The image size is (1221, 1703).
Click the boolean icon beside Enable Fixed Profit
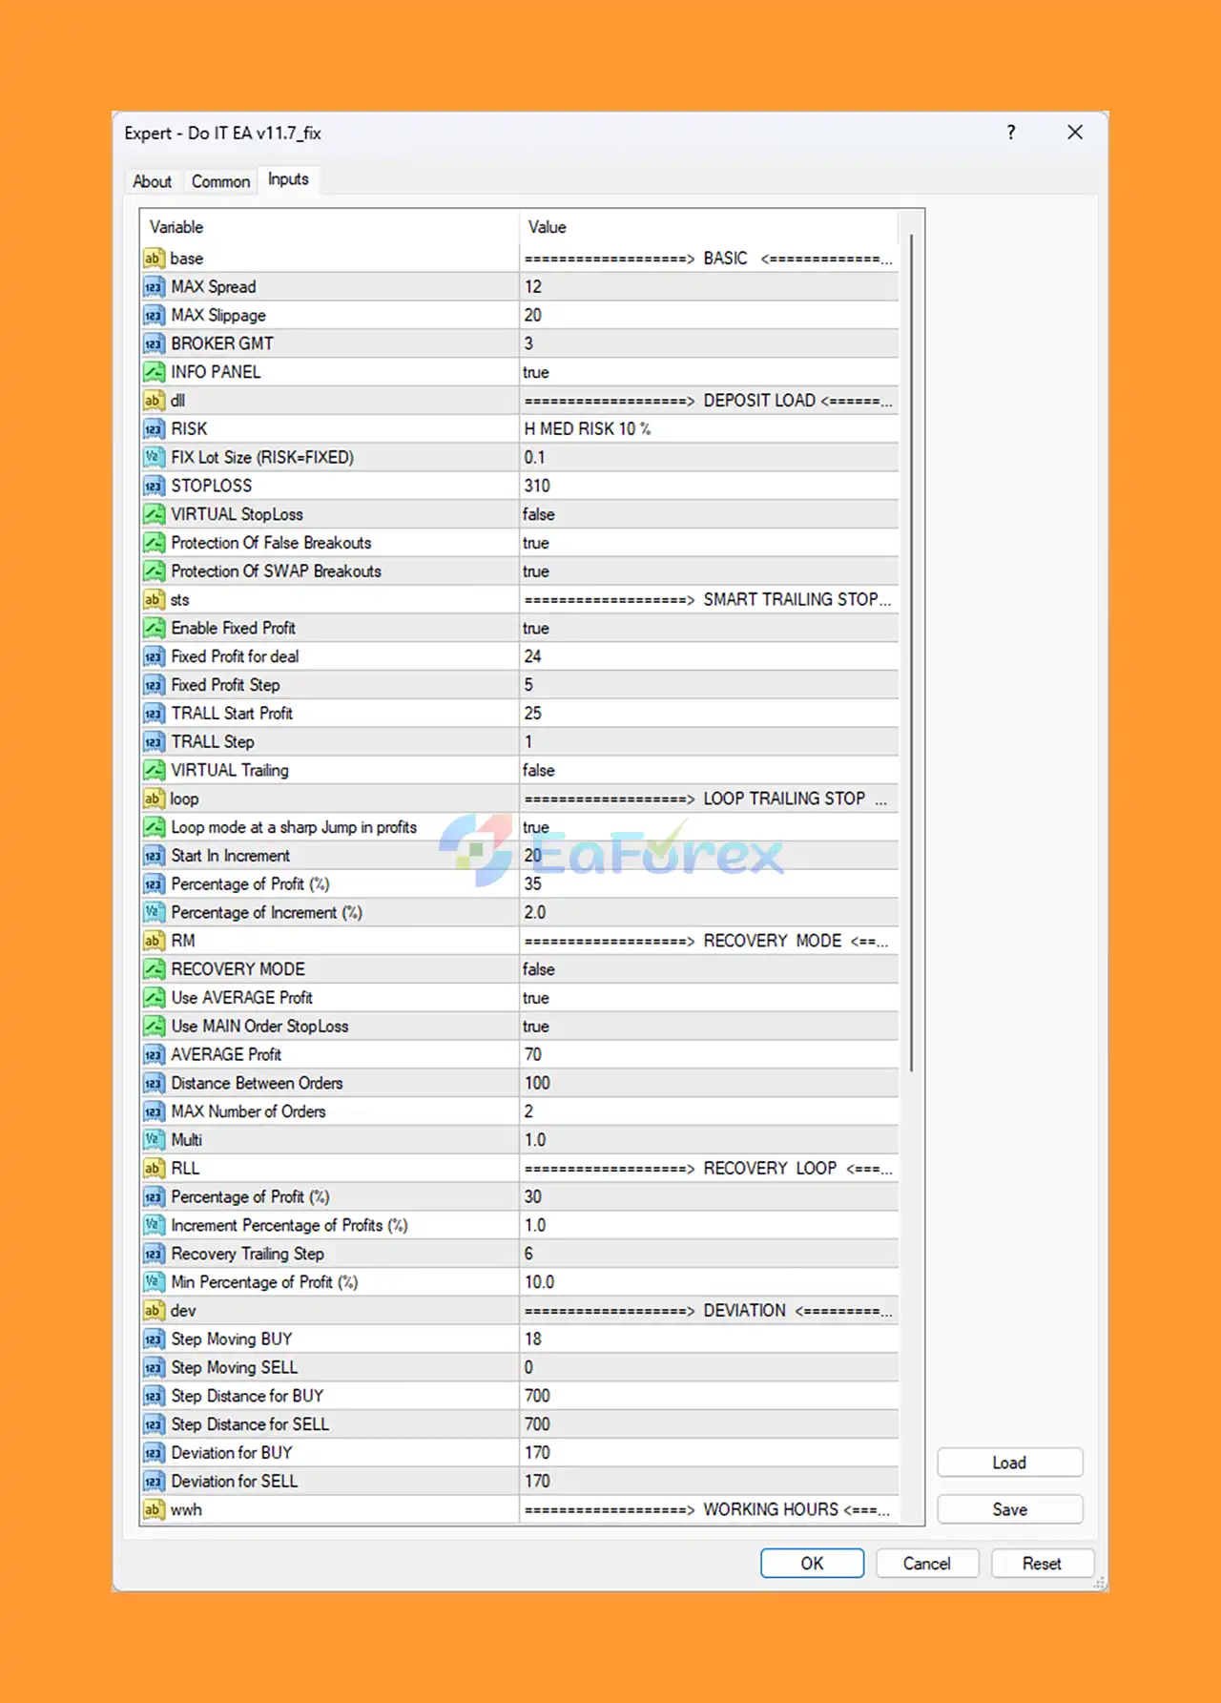click(154, 628)
